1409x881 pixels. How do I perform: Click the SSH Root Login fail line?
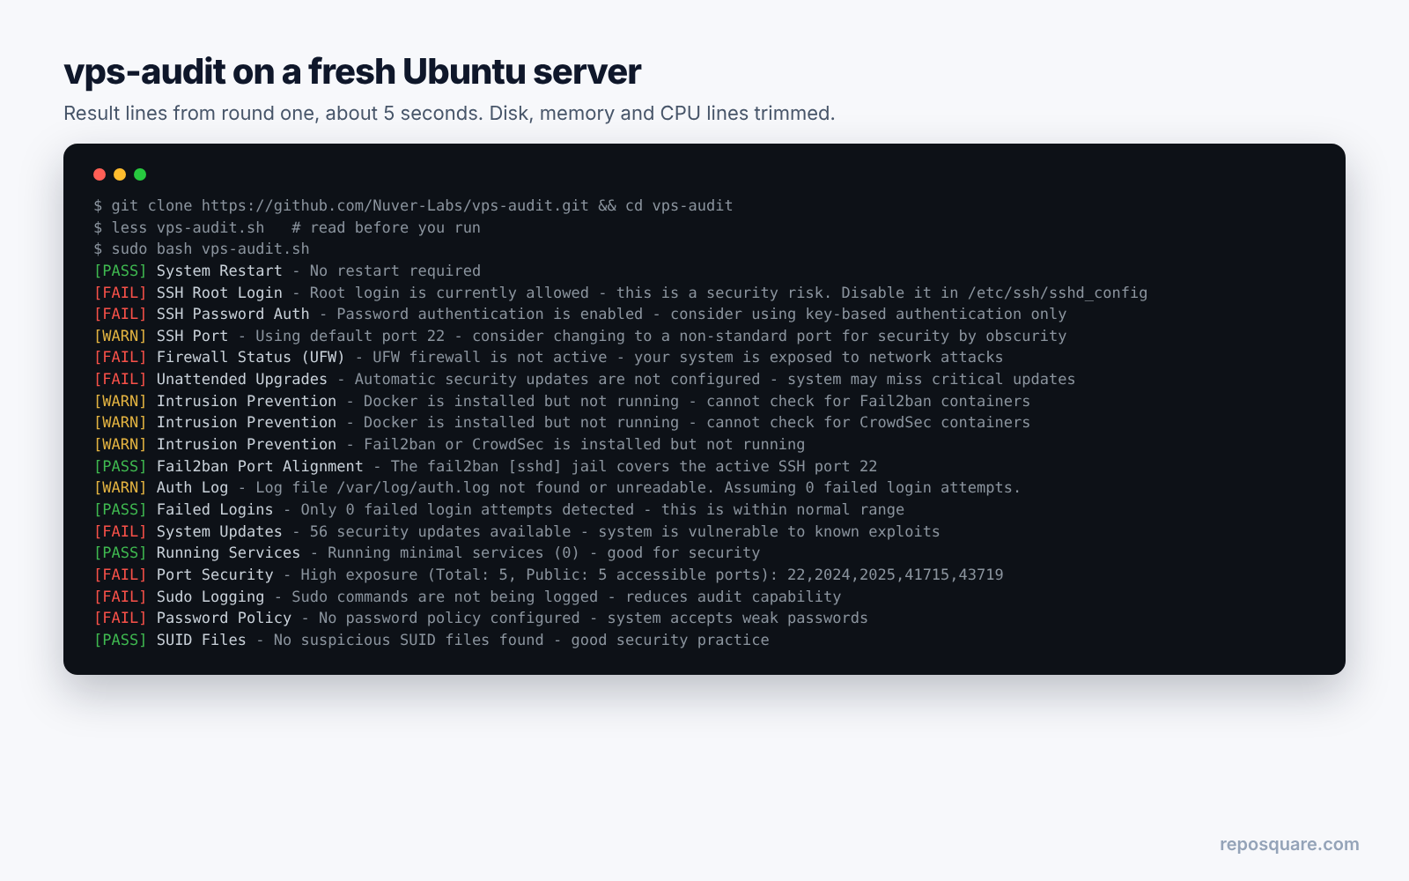[x=621, y=292]
